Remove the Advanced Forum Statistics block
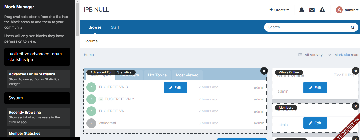The height and width of the screenshot is (140, 360). point(264,71)
